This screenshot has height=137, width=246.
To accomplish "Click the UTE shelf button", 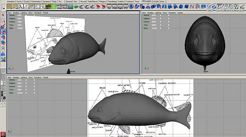I will coord(126,6).
